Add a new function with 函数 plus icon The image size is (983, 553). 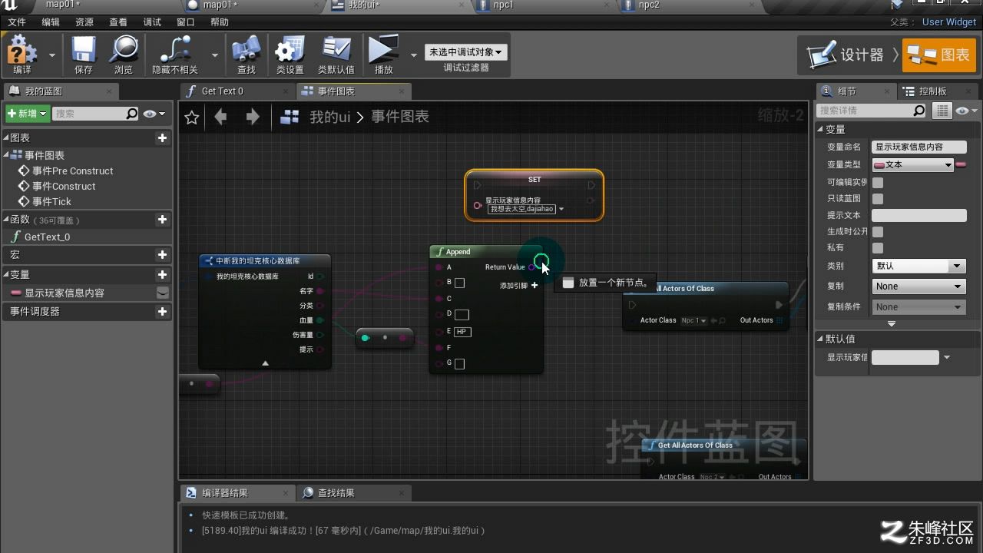[162, 220]
